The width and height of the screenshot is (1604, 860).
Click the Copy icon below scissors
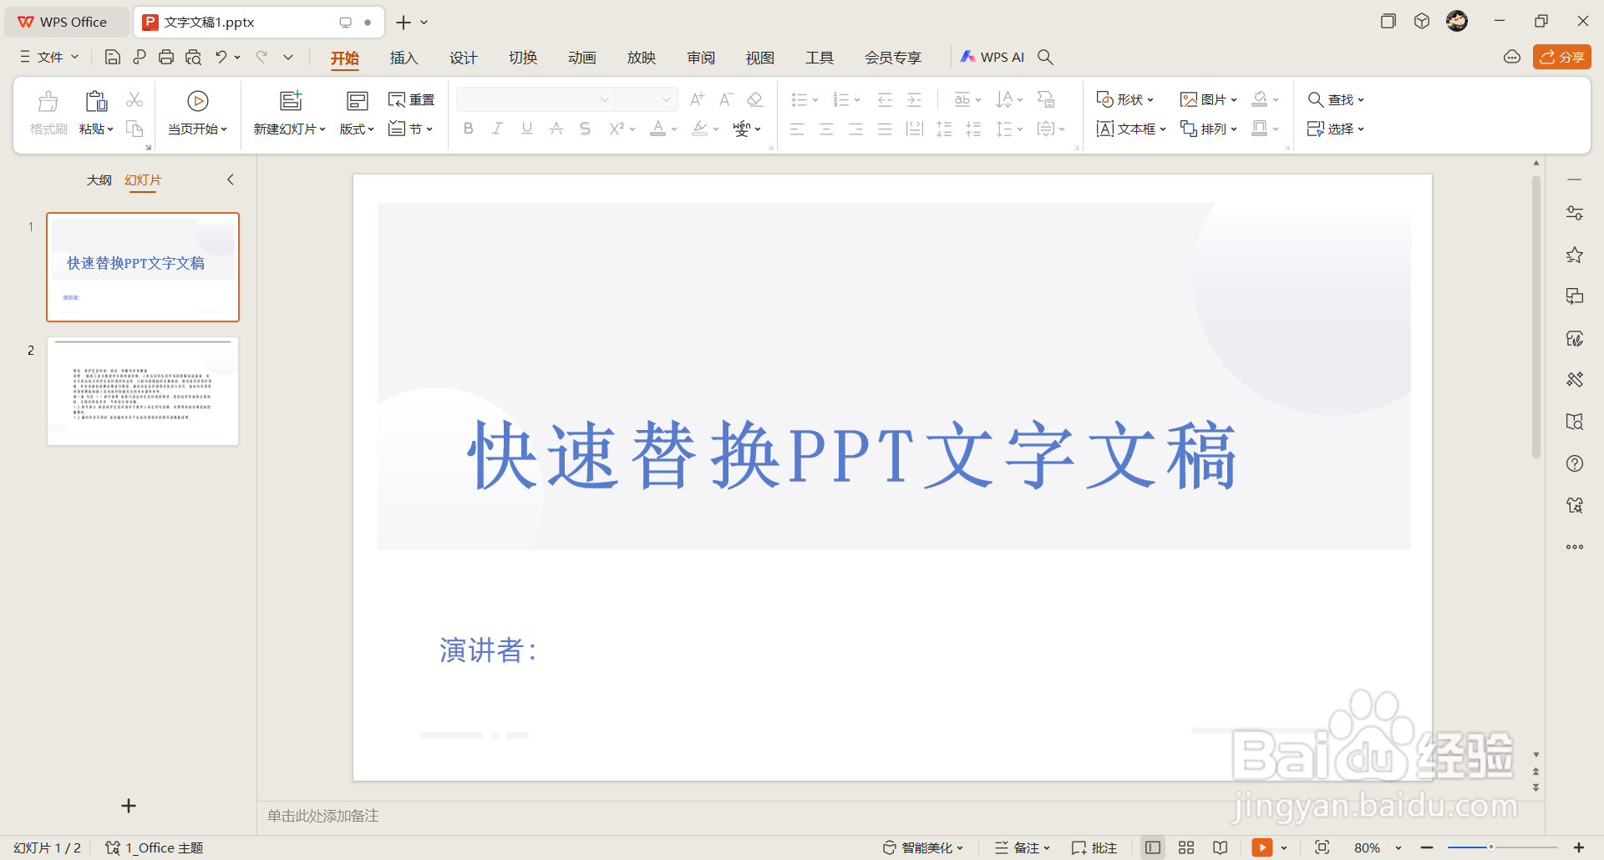(135, 129)
